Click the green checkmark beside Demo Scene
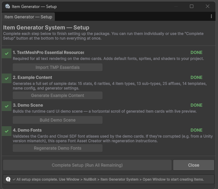Screen dimensions: 218x189 7,106
